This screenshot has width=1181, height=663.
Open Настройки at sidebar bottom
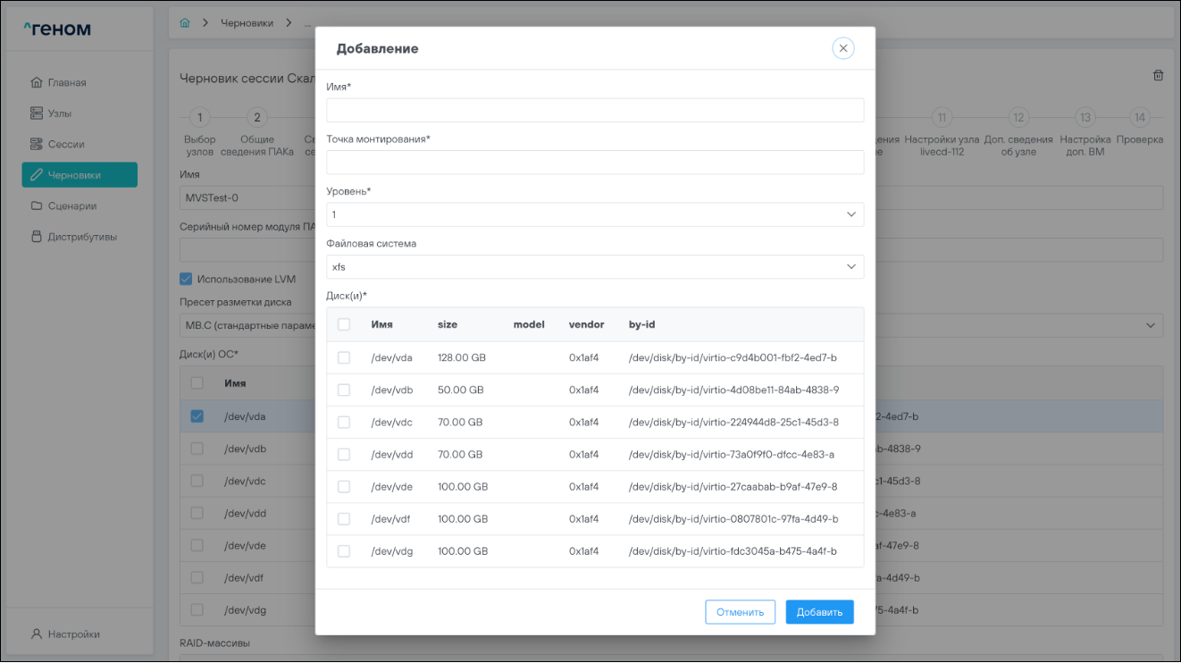(73, 634)
